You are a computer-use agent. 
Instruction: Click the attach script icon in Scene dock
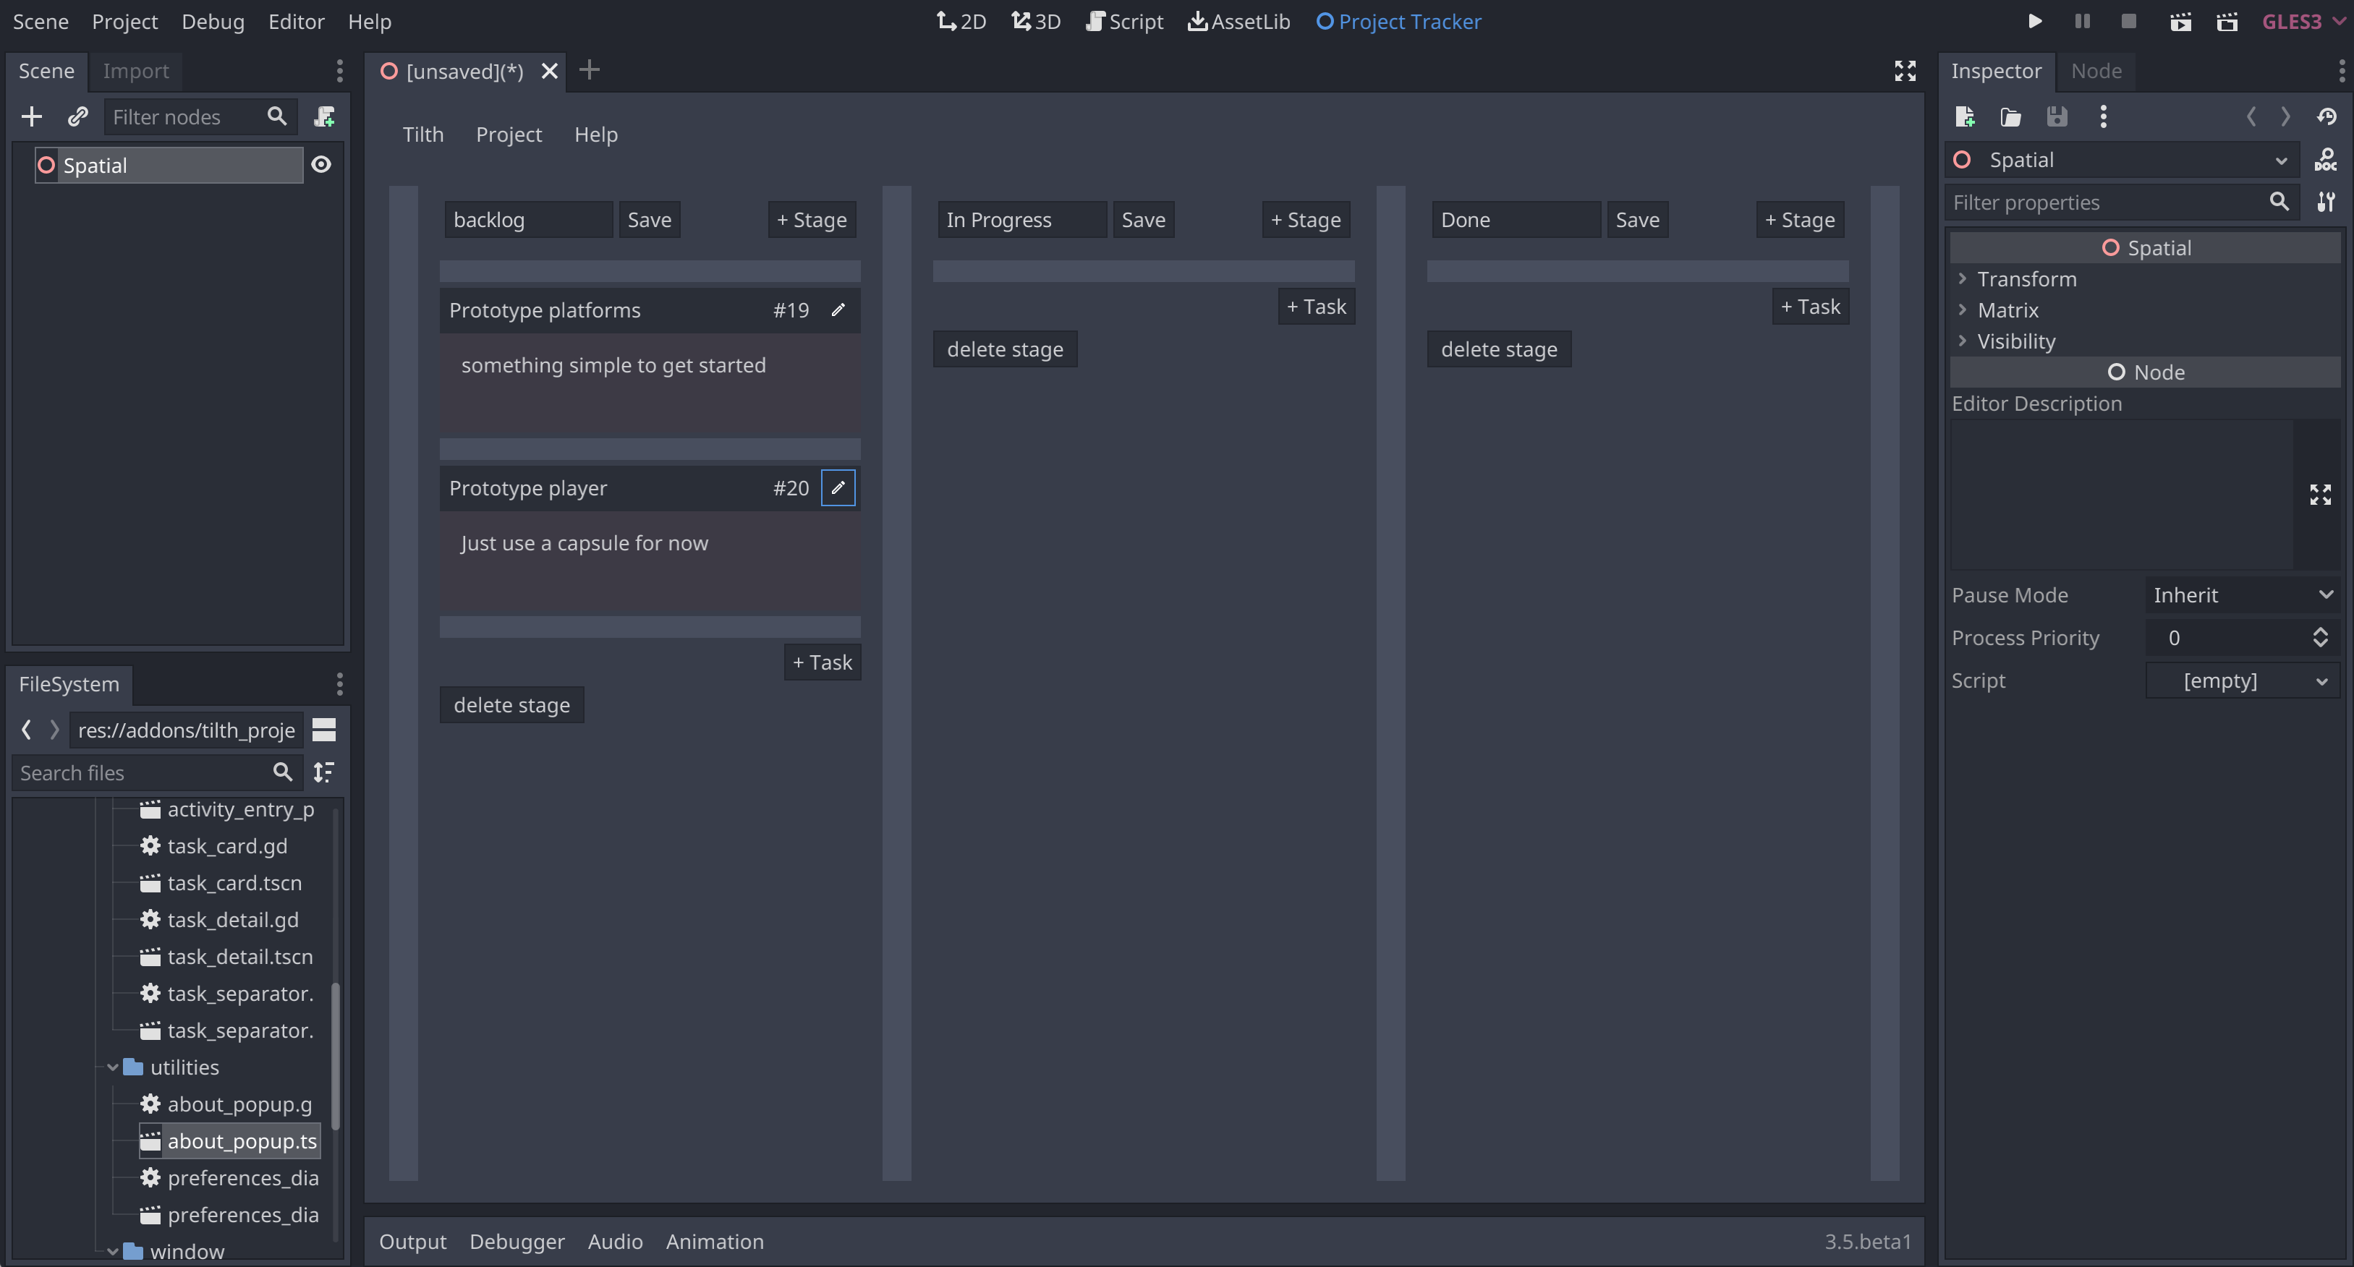click(324, 117)
